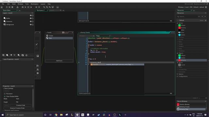Open the Marketplace menu
This screenshot has width=209, height=117.
click(35, 4)
